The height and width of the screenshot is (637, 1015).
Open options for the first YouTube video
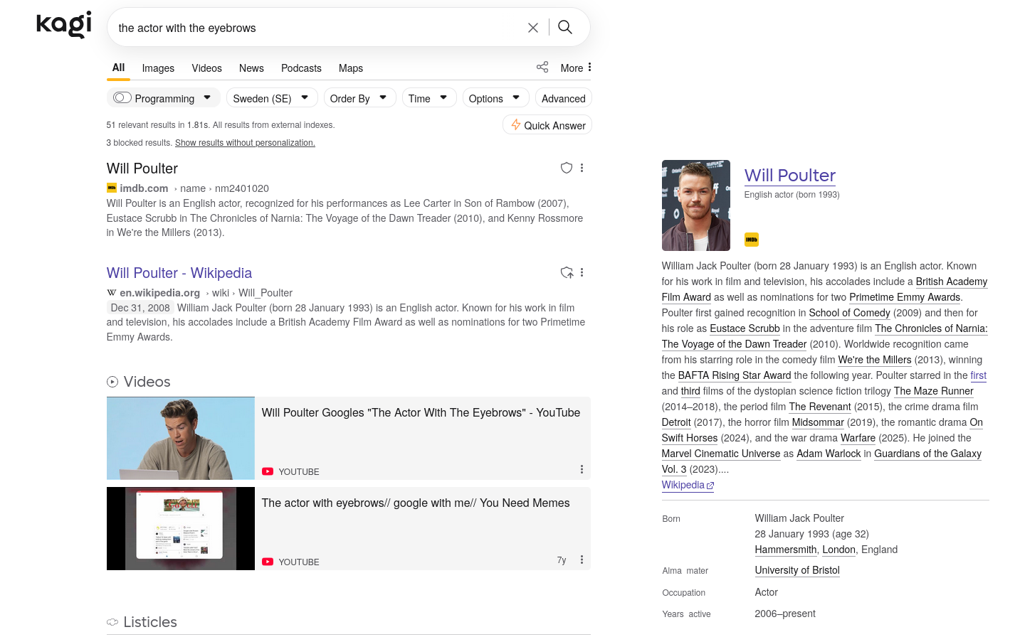(582, 469)
